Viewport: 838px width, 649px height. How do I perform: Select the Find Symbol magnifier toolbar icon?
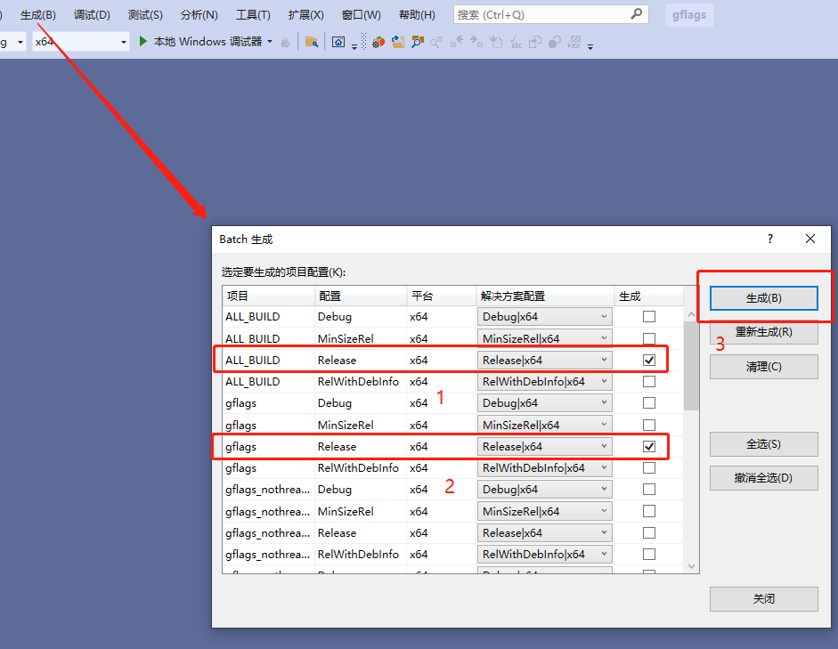417,41
